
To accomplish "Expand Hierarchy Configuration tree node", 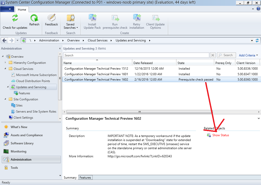I will point(5,63).
